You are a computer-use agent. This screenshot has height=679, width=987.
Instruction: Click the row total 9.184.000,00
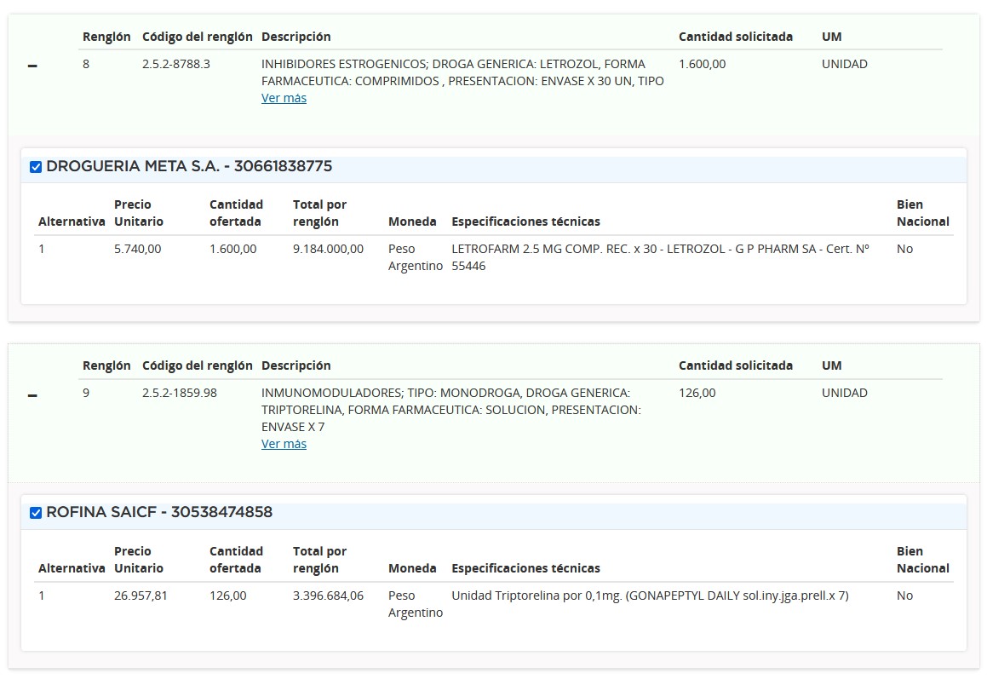coord(328,249)
